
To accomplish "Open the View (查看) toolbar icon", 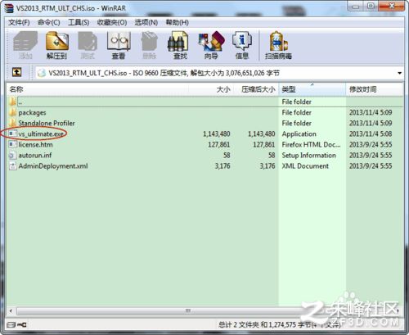I will pyautogui.click(x=119, y=45).
